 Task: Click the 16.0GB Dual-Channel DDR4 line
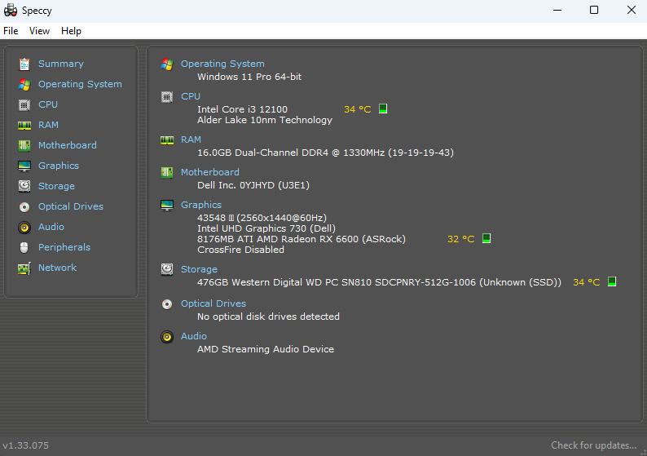pos(326,153)
